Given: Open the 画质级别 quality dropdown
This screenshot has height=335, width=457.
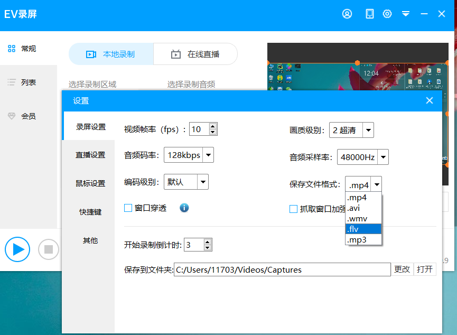Looking at the screenshot, I should click(368, 129).
